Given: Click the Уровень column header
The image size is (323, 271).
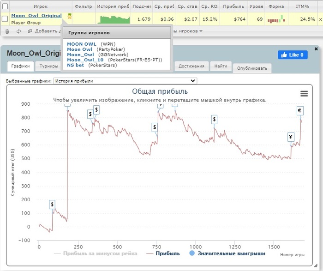Looking at the screenshot, I should (x=256, y=6).
